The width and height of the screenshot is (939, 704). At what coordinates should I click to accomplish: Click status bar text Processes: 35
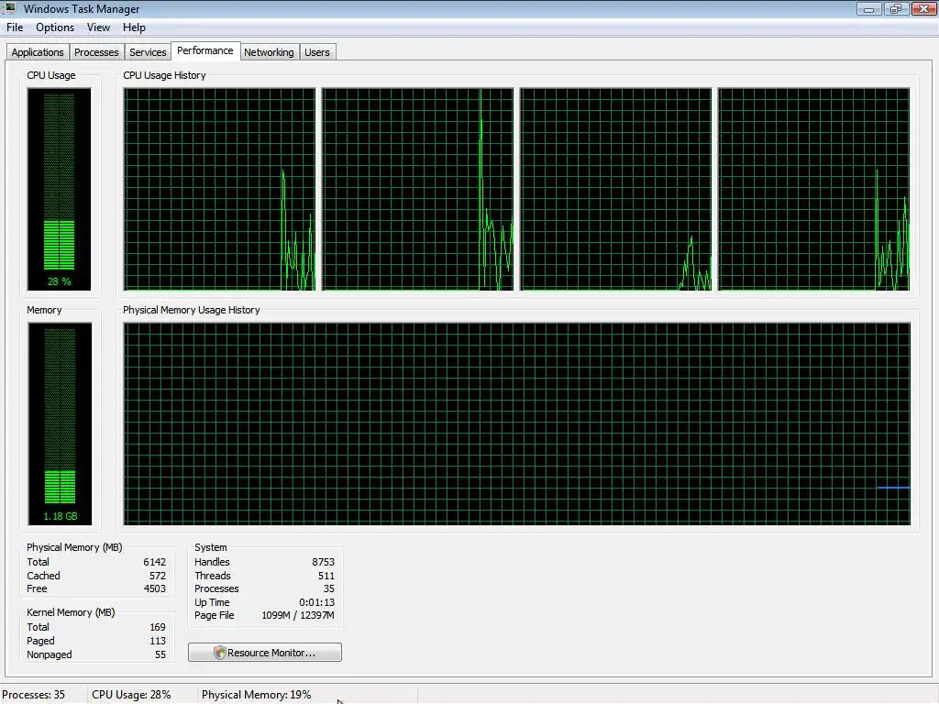click(34, 695)
